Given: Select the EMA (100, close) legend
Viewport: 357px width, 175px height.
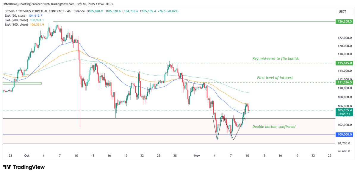Looking at the screenshot, I should [16, 24].
